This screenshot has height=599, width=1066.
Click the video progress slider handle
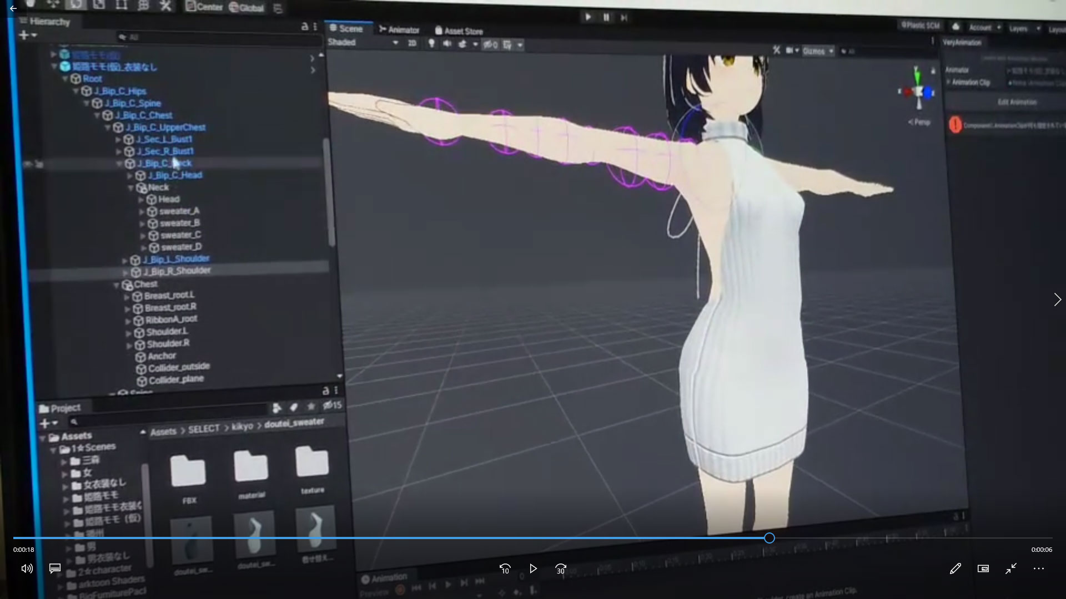pyautogui.click(x=769, y=538)
